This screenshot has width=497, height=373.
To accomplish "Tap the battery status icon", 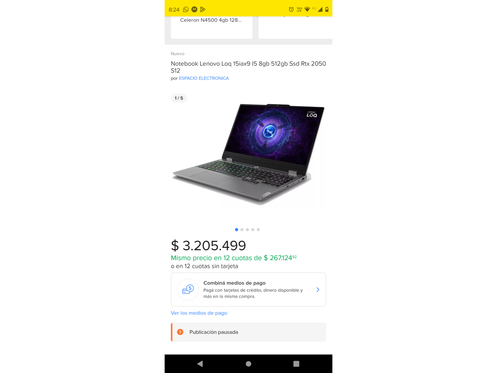I will [327, 9].
